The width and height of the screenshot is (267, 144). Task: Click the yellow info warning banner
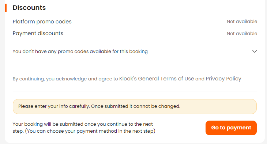coord(135,107)
